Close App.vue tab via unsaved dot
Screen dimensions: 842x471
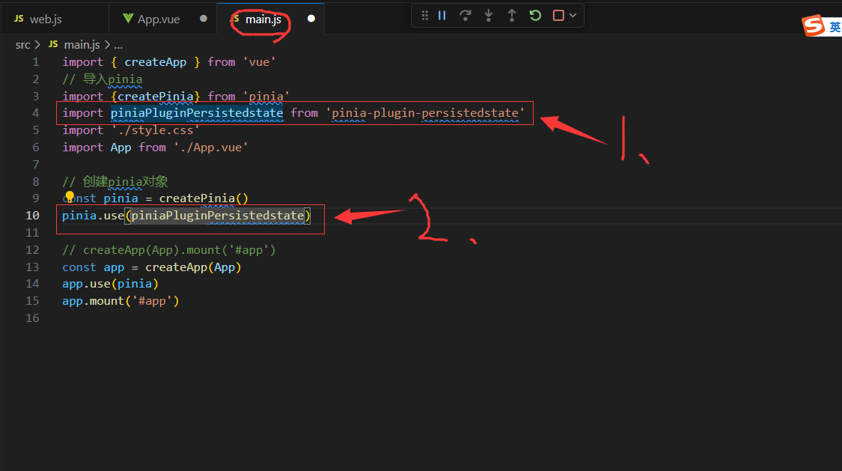pyautogui.click(x=203, y=19)
